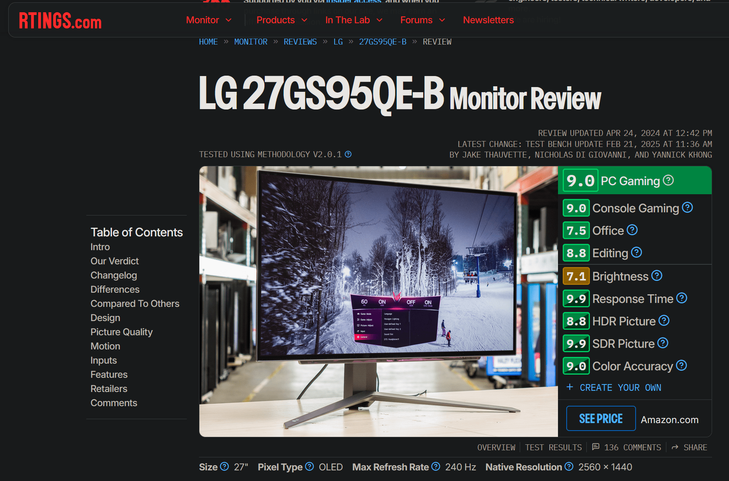The height and width of the screenshot is (481, 729).
Task: Select the 7.1 Brightness score badge
Action: point(576,276)
